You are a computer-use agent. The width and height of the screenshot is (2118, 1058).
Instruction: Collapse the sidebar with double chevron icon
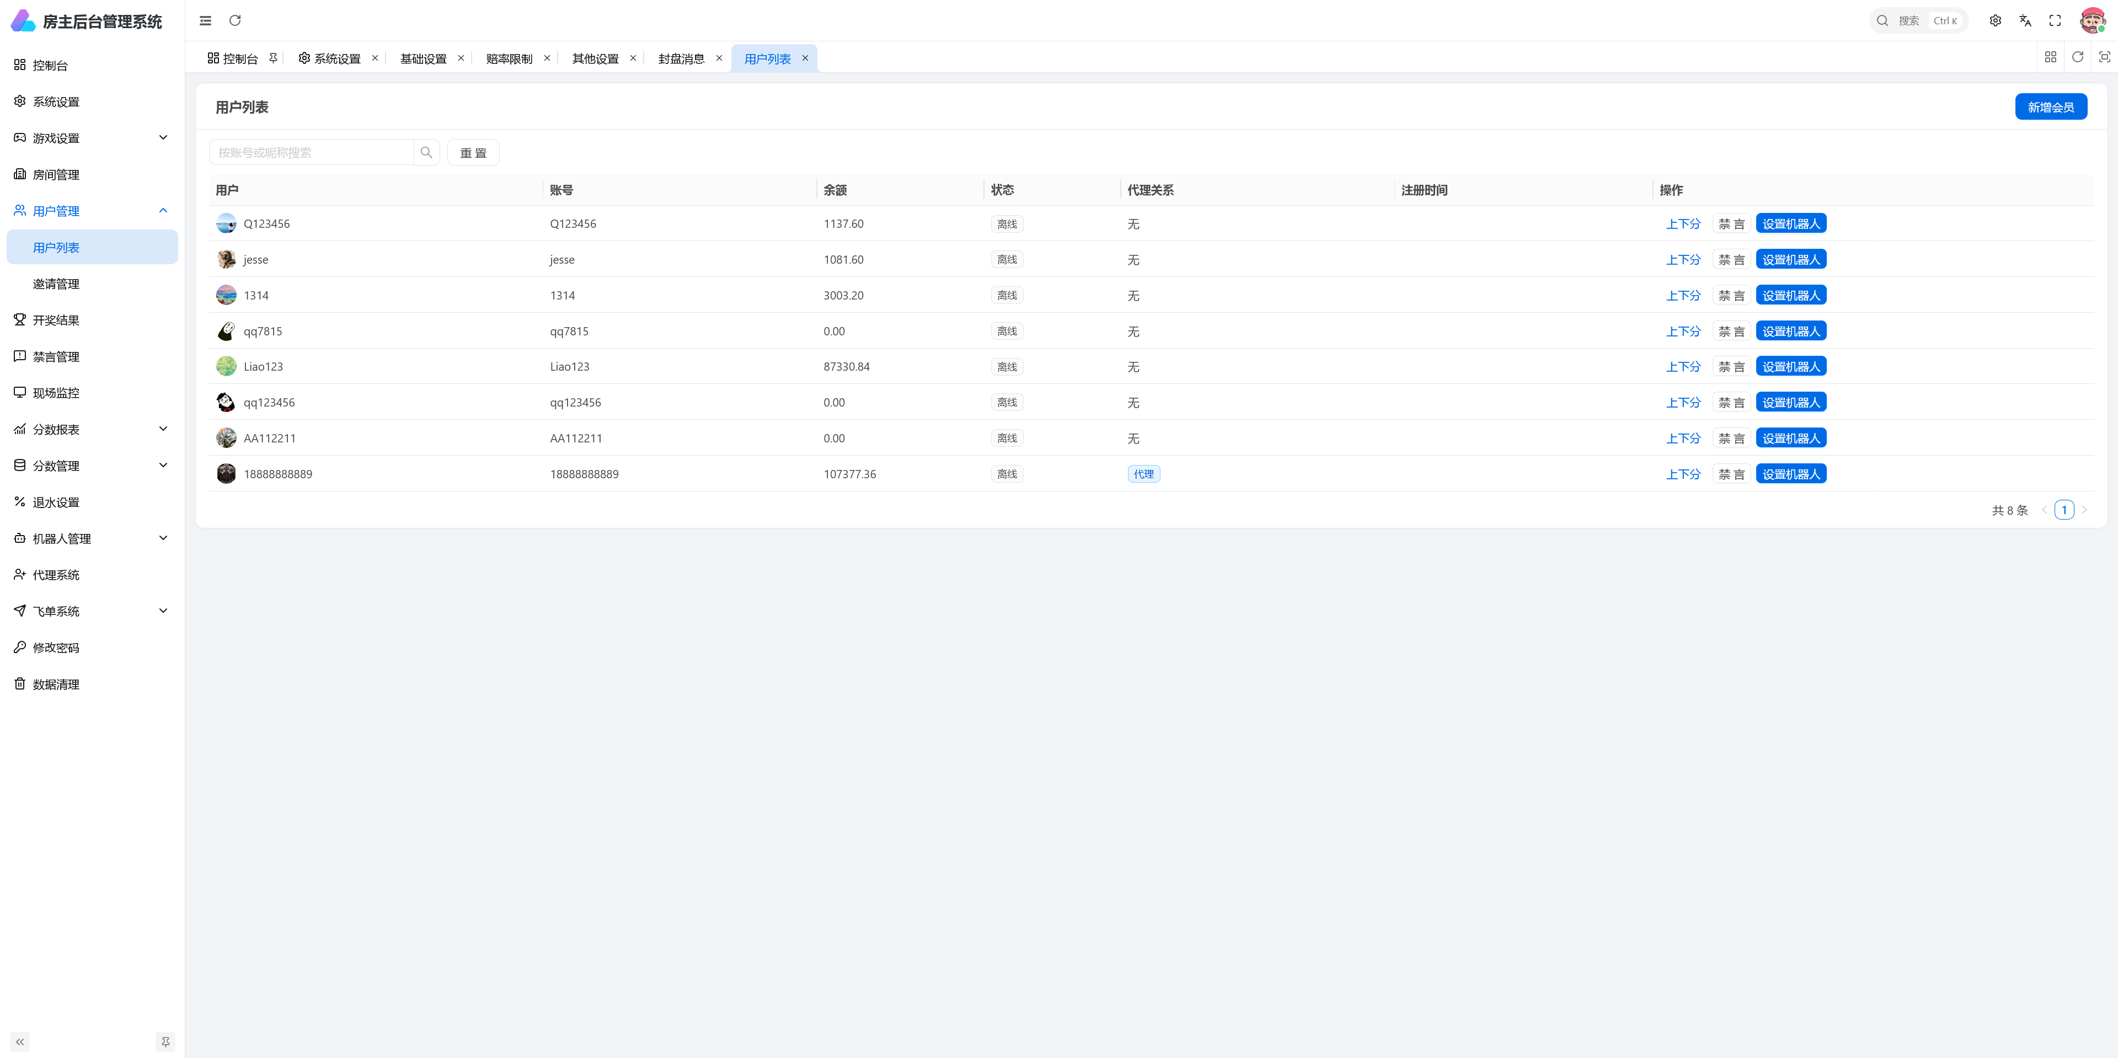tap(20, 1041)
